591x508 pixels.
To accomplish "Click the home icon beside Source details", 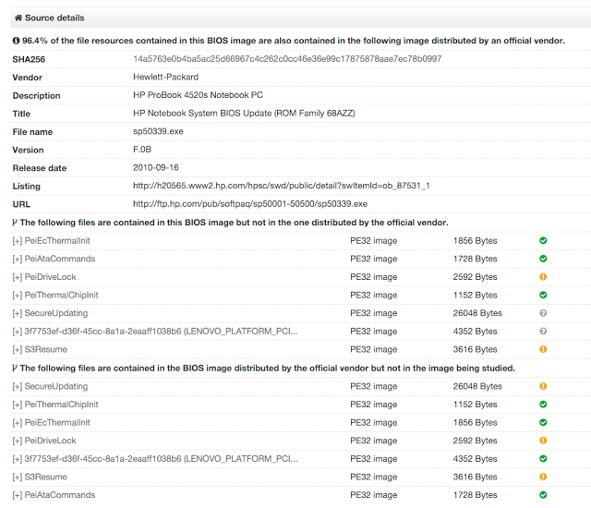I will click(18, 18).
